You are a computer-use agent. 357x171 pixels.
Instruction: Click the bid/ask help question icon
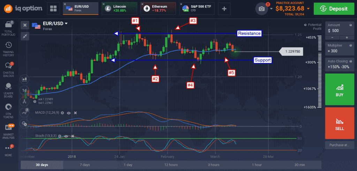(35, 102)
